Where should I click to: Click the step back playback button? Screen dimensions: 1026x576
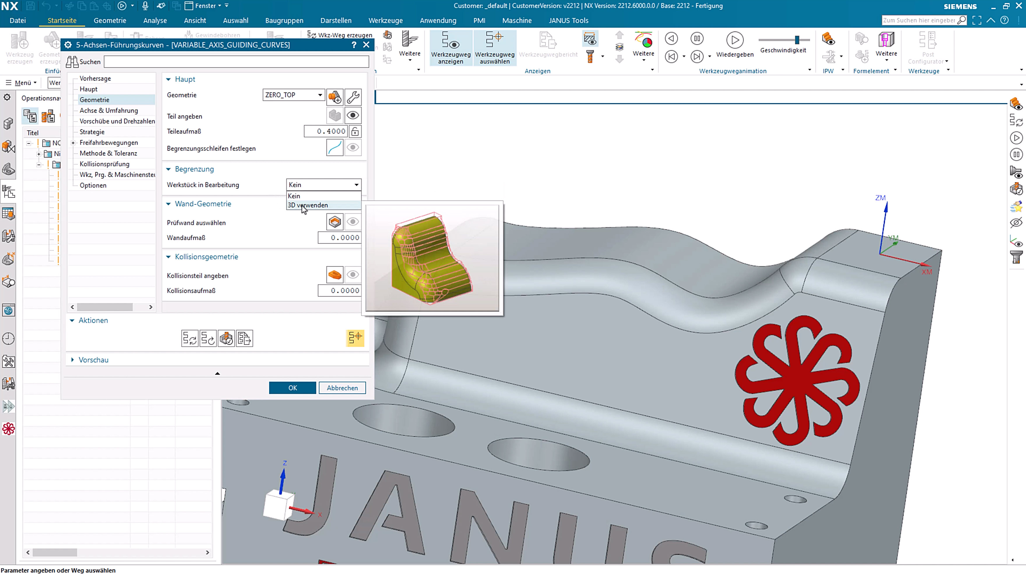672,39
